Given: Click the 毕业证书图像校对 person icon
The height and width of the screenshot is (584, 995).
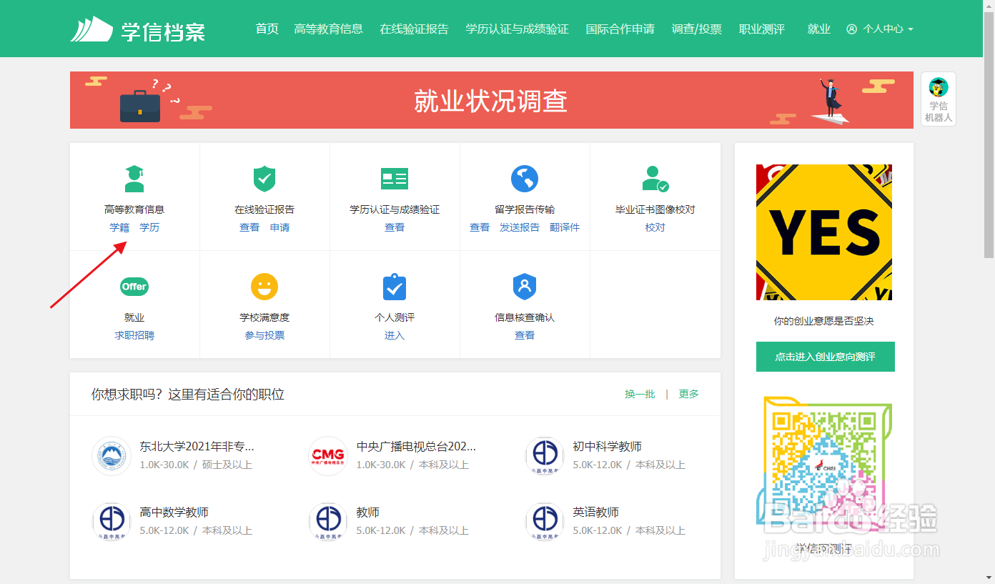Looking at the screenshot, I should 655,179.
